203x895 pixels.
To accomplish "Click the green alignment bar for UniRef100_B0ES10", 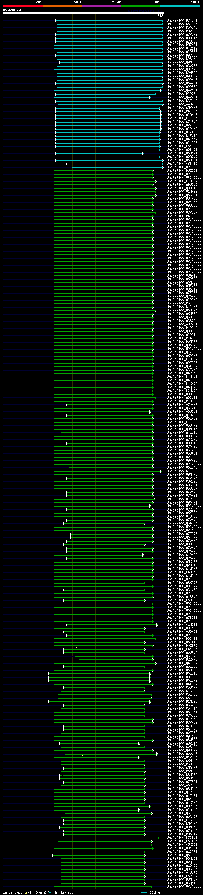I will pyautogui.click(x=100, y=674).
